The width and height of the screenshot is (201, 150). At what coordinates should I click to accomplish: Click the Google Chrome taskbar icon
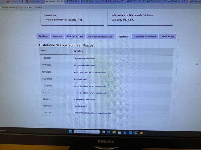click(x=136, y=133)
